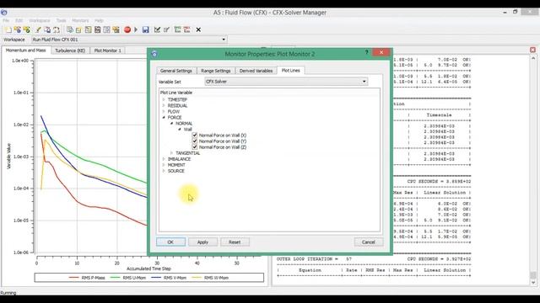Click the app icon in dialog title bar
The height and width of the screenshot is (303, 540).
154,54
